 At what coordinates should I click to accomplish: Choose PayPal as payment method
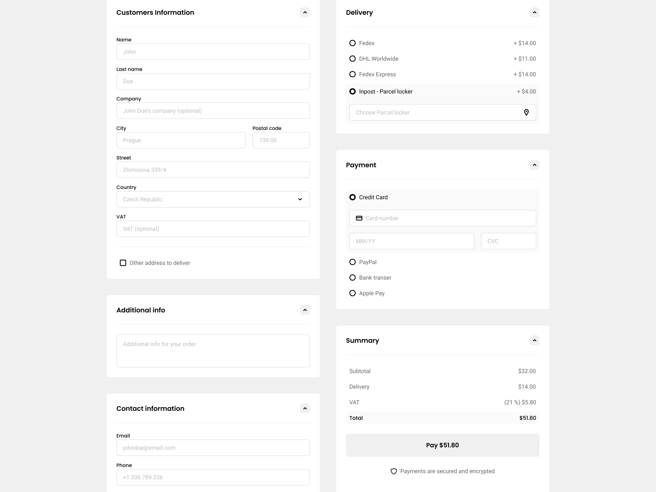[353, 262]
